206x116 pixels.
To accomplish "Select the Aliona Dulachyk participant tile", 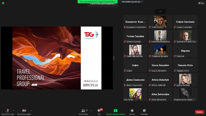I will tap(160, 80).
